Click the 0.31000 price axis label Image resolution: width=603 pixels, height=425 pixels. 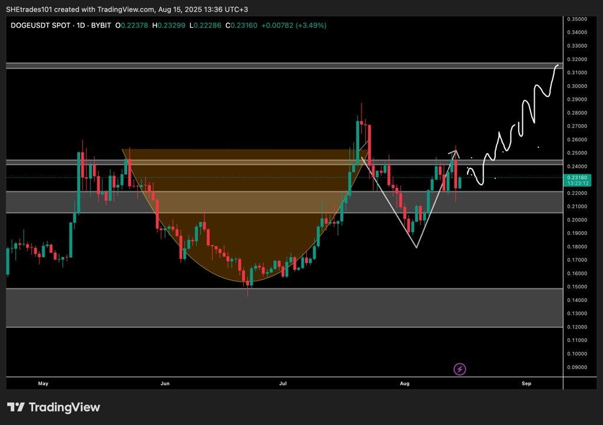click(x=577, y=72)
